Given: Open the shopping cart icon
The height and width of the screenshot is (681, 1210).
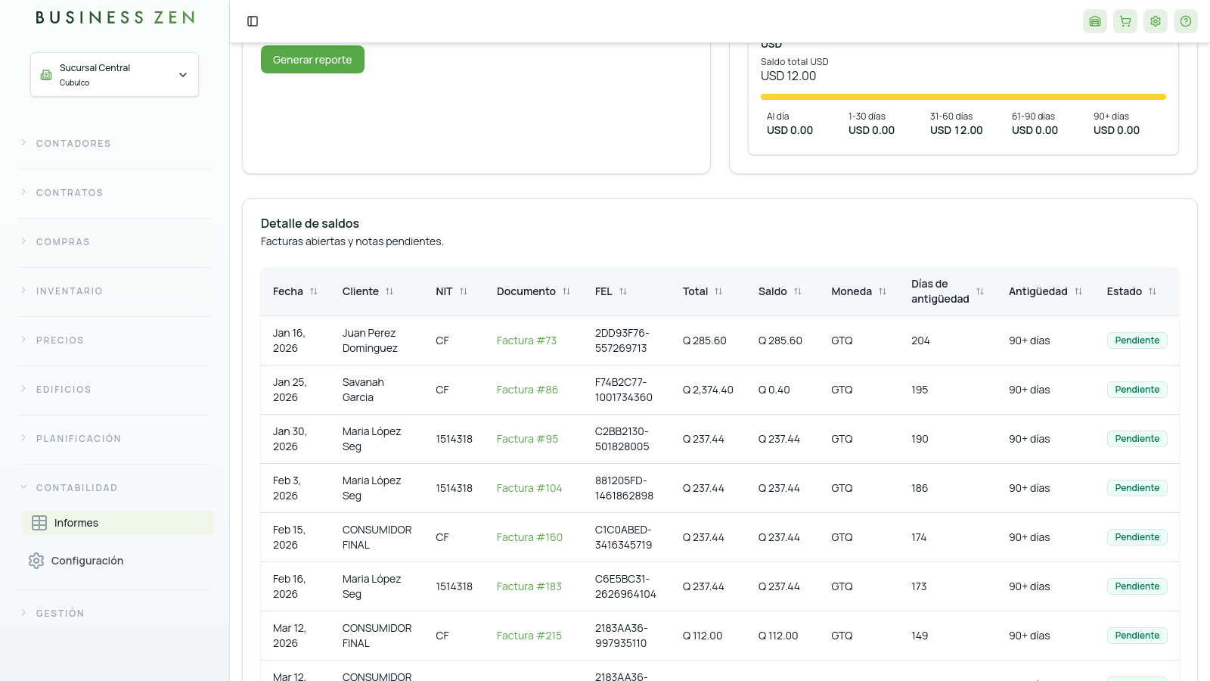Looking at the screenshot, I should 1125,21.
